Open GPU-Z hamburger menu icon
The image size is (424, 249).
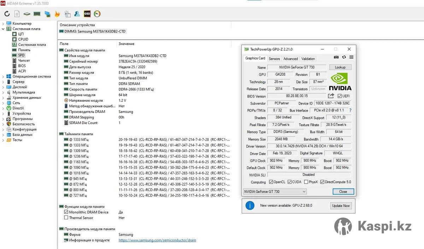[x=351, y=57]
